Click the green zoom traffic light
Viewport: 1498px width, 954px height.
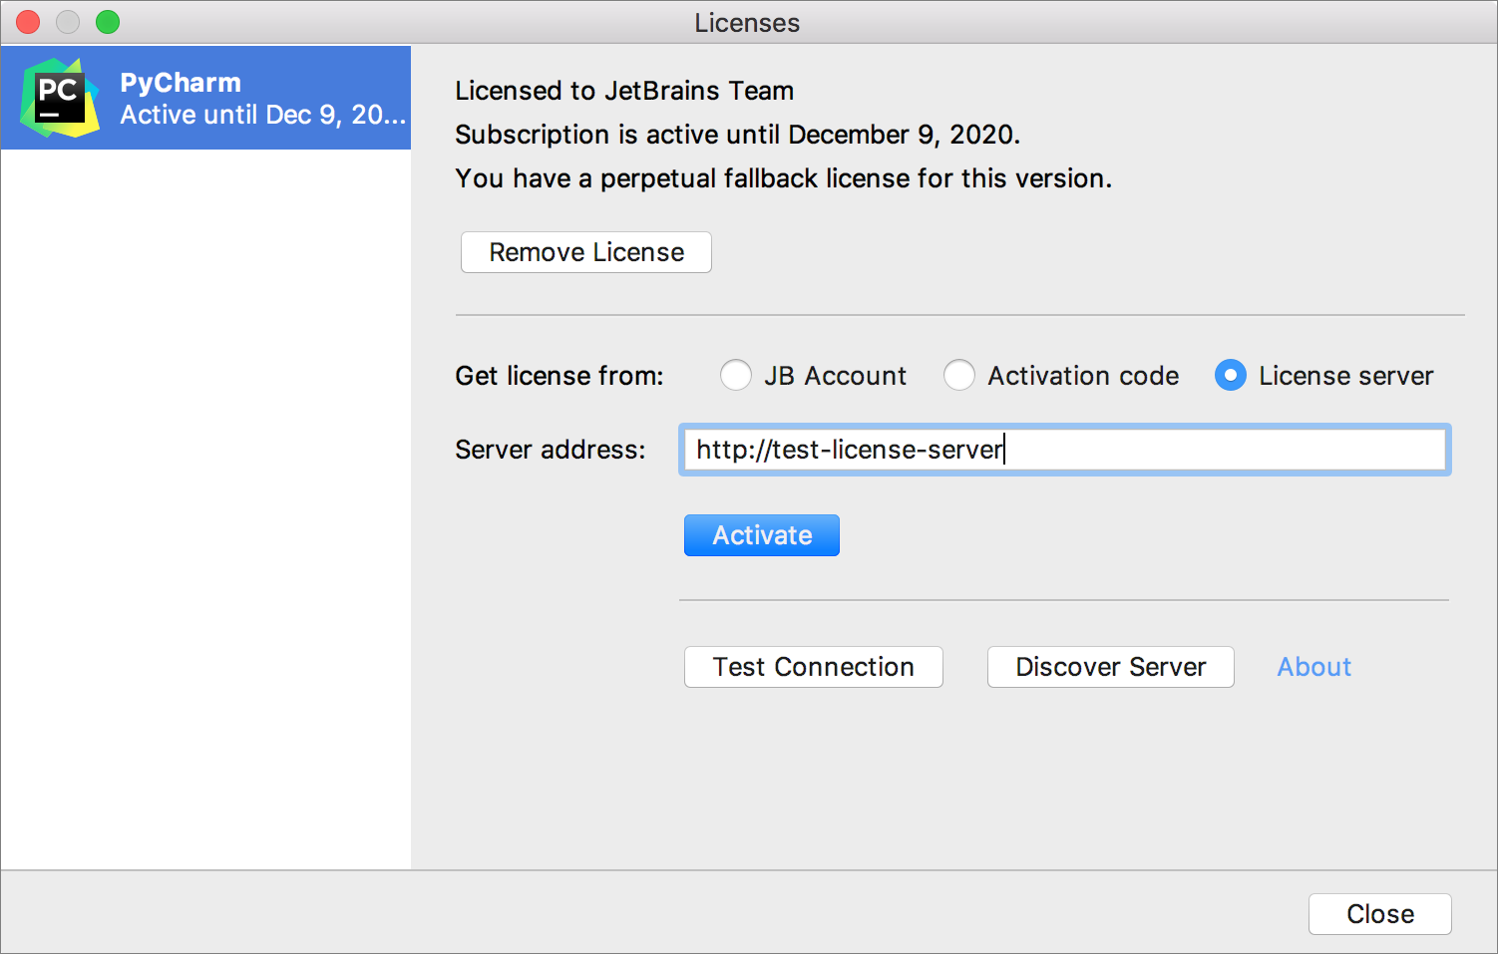pyautogui.click(x=107, y=21)
